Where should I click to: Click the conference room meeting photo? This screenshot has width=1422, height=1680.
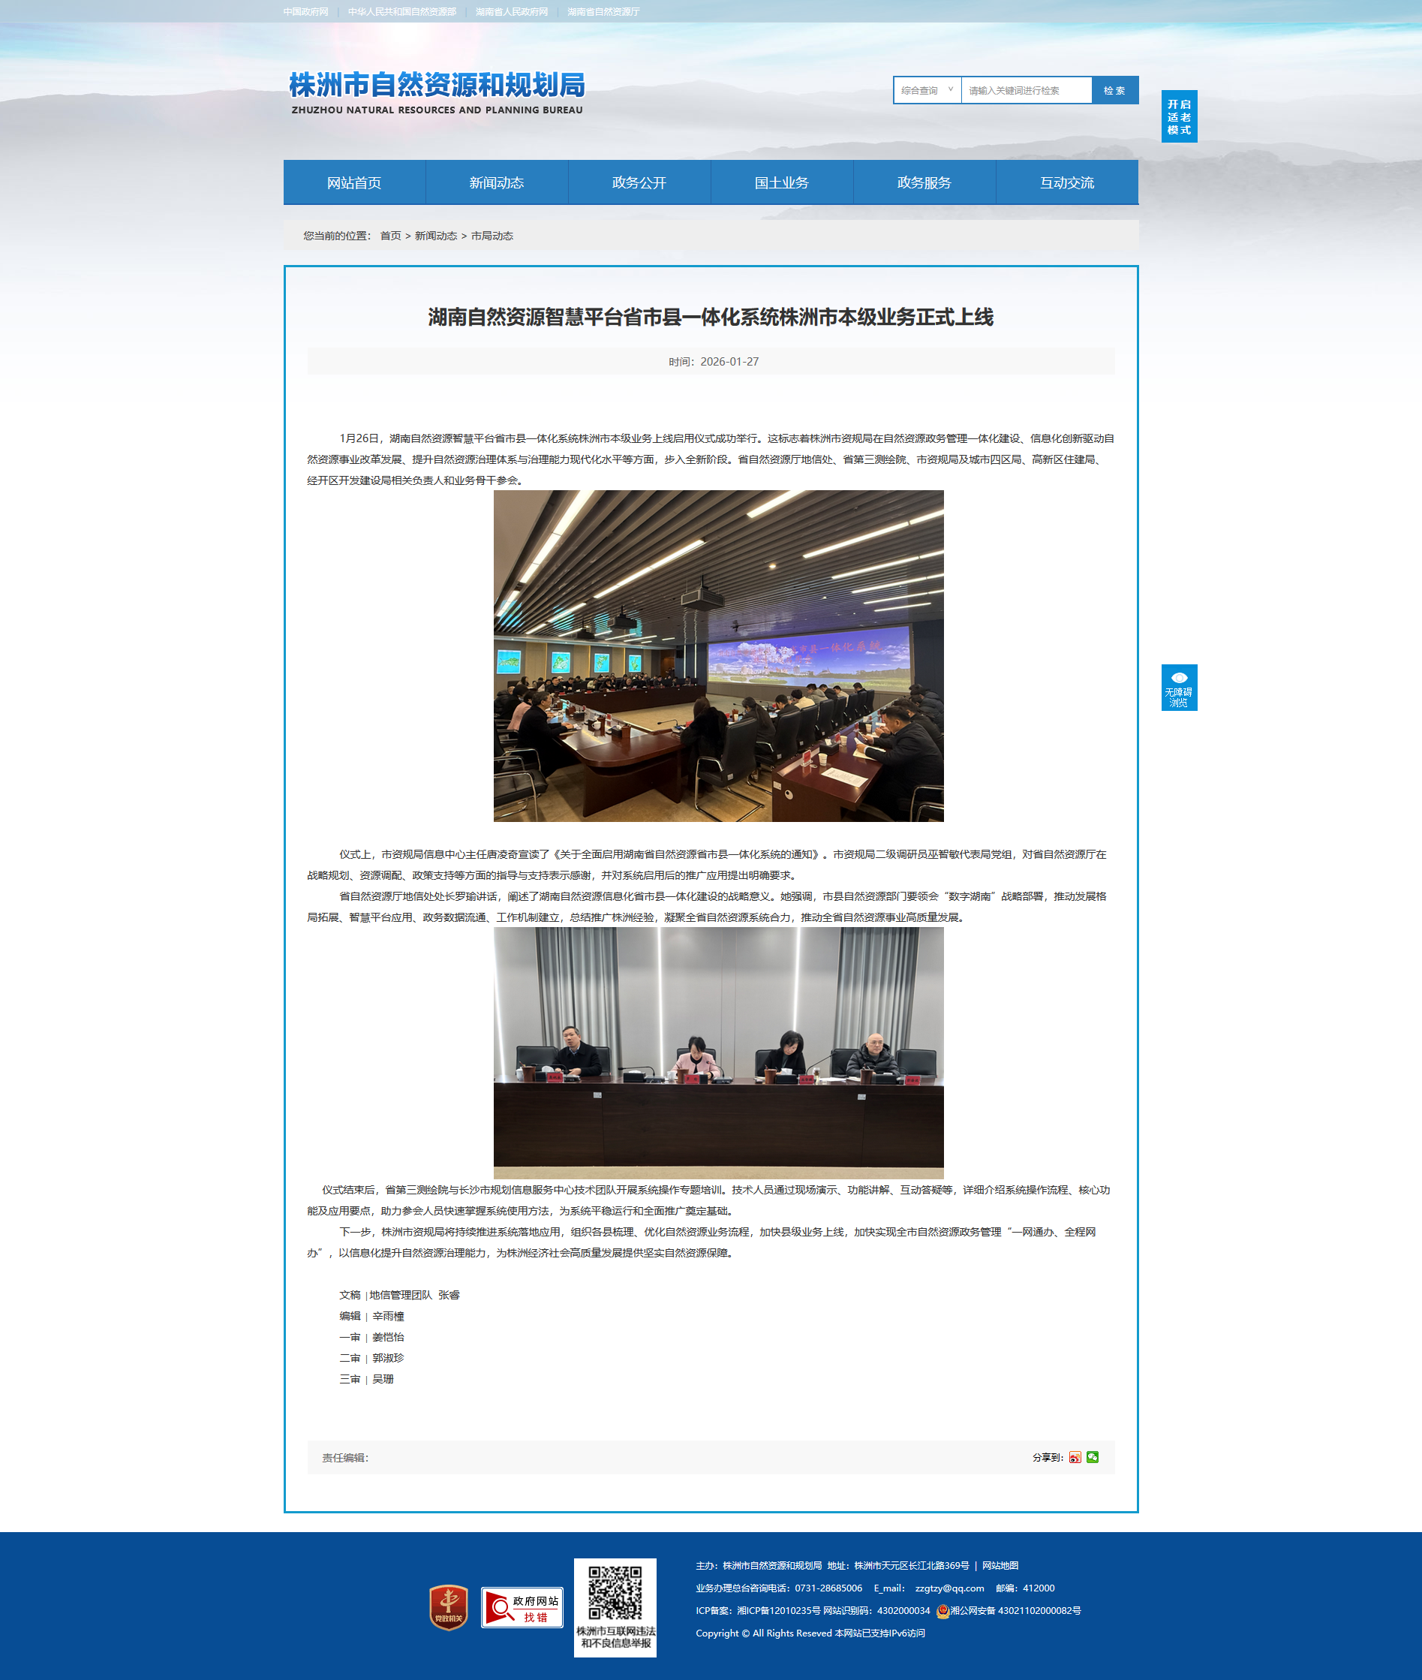click(x=718, y=655)
